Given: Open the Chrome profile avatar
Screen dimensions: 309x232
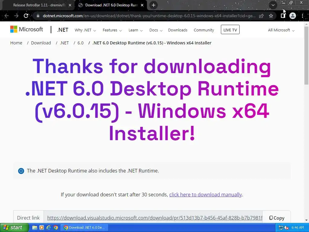Looking at the screenshot, I should point(293,16).
